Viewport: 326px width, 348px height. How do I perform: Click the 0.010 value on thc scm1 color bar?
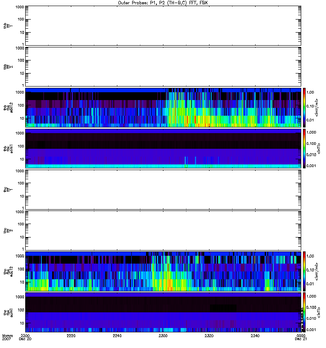[311, 318]
